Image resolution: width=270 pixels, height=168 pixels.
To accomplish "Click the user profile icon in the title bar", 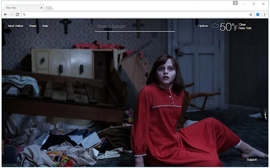I will pyautogui.click(x=235, y=3).
